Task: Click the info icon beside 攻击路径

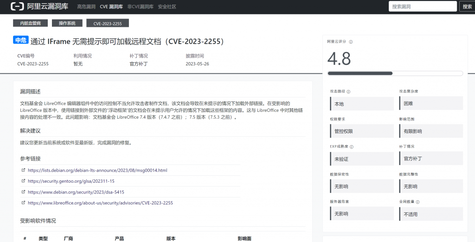Action: pos(348,91)
